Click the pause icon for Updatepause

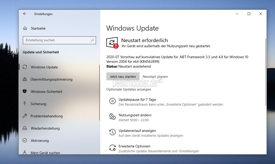tap(112, 101)
